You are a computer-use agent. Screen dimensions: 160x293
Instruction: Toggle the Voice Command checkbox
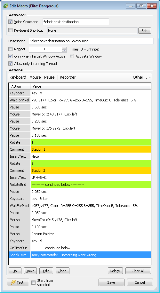pyautogui.click(x=11, y=22)
